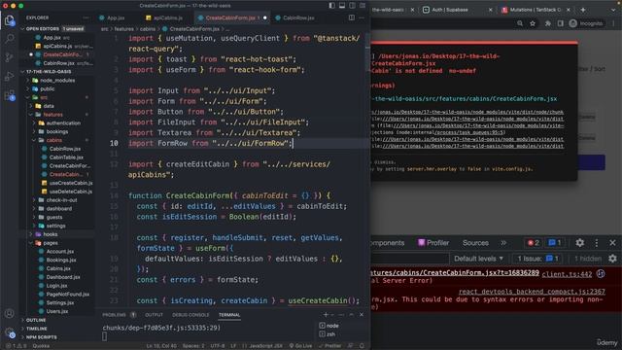Select the node terminal instance

[x=329, y=326]
